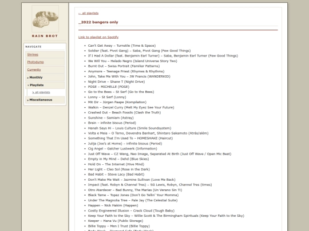Select 'Costly Engineered Illusion – Crack Cloud'
The image size is (309, 231).
pyautogui.click(x=131, y=211)
